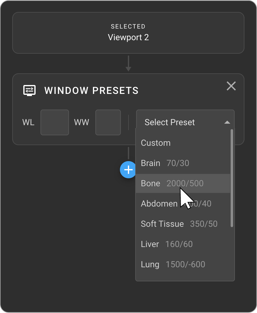Screen dimensions: 257x313
Task: Click the WL label
Action: 28,122
